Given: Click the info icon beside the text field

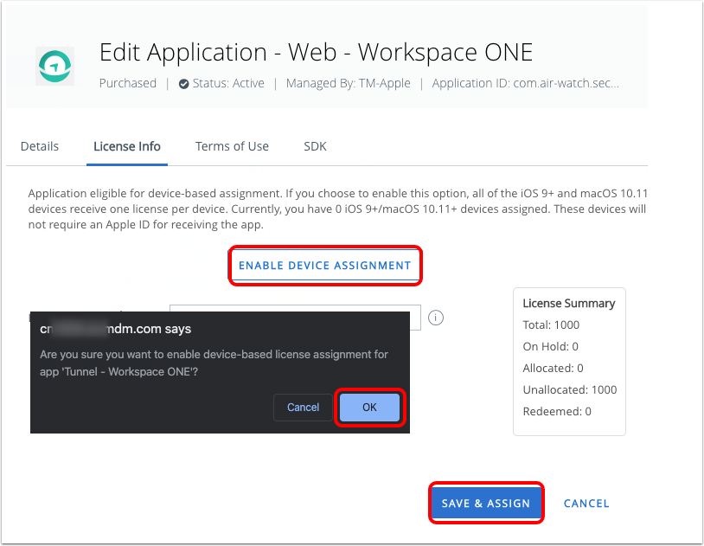Looking at the screenshot, I should 436,318.
